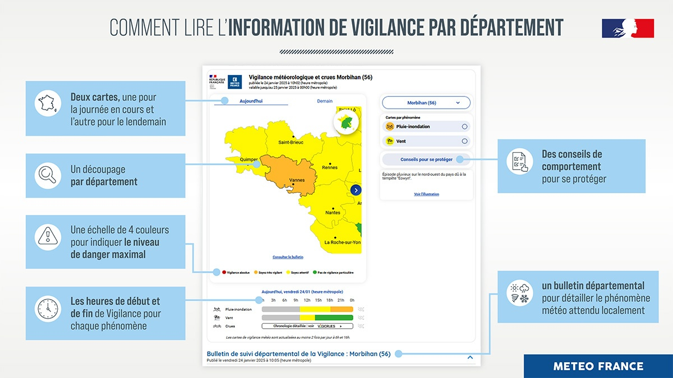Screen dimensions: 673x378
Task: Switch to the Aujourd'hui tab
Action: click(x=251, y=101)
